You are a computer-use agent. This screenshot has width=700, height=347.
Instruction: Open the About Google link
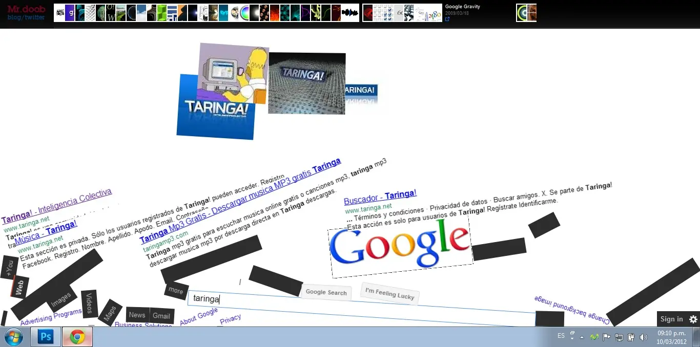point(199,316)
